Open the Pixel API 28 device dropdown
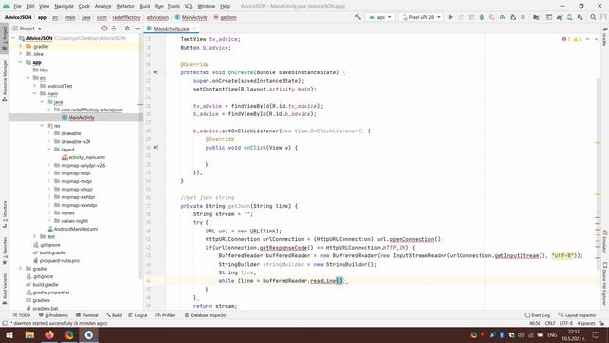 [421, 17]
